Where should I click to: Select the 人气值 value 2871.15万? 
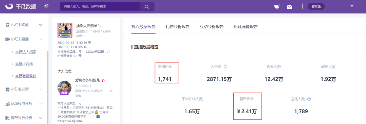click(219, 79)
